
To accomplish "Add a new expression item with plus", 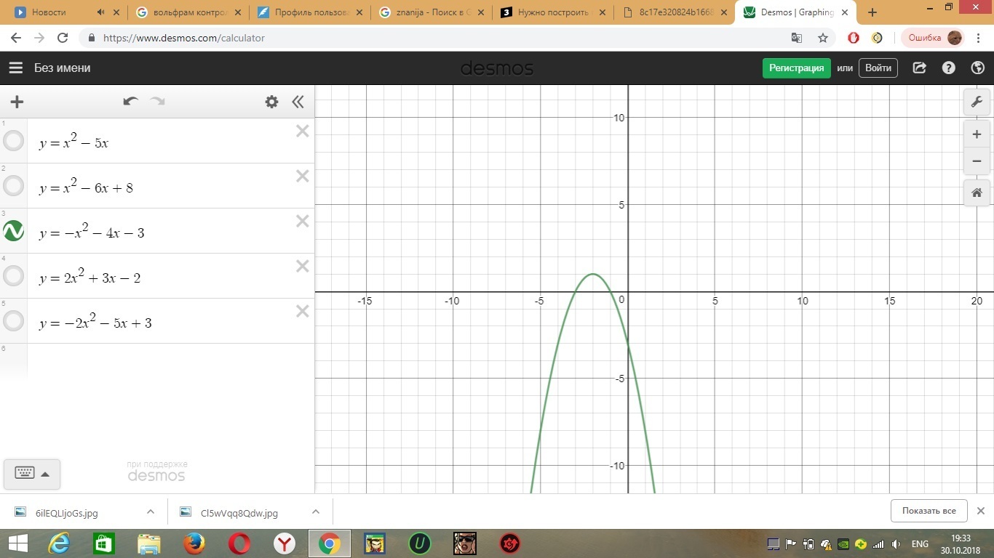I will (17, 102).
